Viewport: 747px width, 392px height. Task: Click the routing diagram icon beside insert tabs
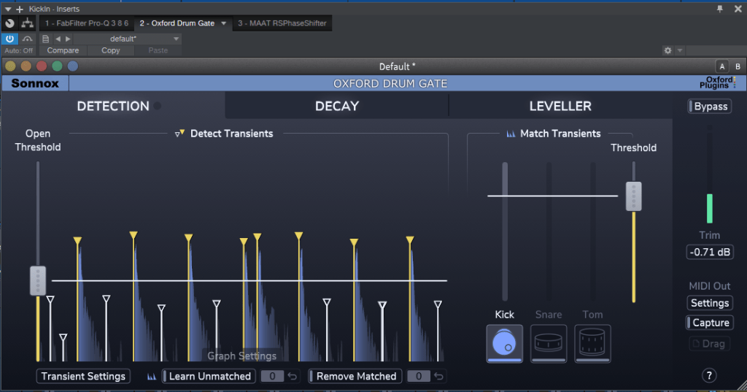click(29, 23)
